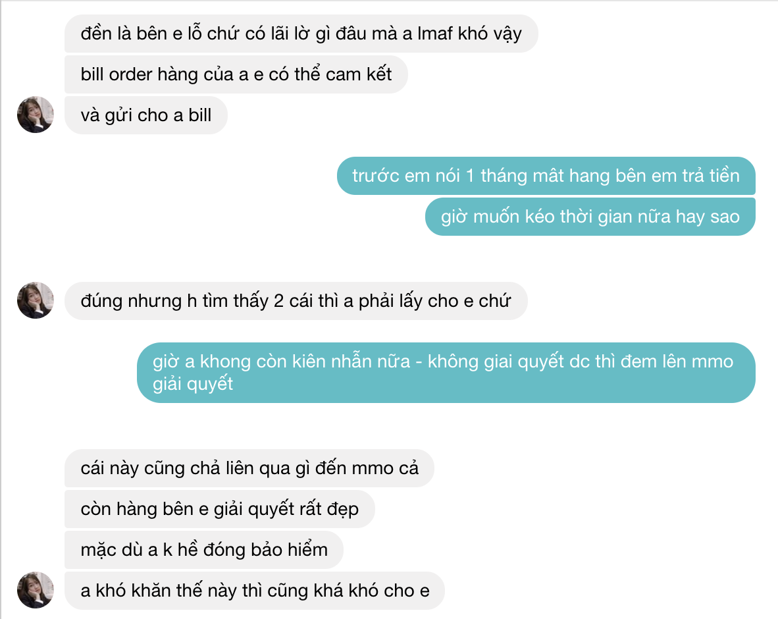The width and height of the screenshot is (778, 619).
Task: Click message 'mặc dù a k hề đóng bảo hiểm'
Action: (x=204, y=549)
